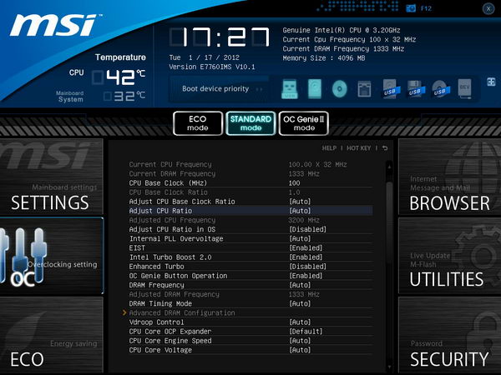The image size is (501, 375).
Task: Open CPU Core Voltage [Auto] value
Action: 300,350
